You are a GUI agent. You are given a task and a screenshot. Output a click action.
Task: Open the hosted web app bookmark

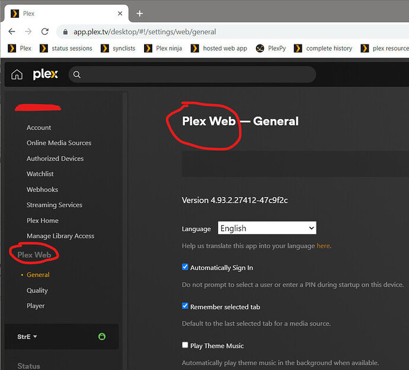tap(219, 48)
